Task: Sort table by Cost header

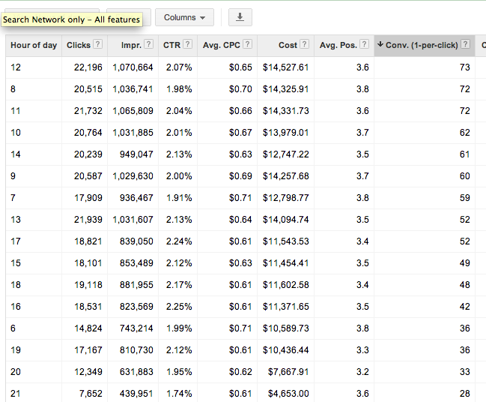Action: point(288,45)
